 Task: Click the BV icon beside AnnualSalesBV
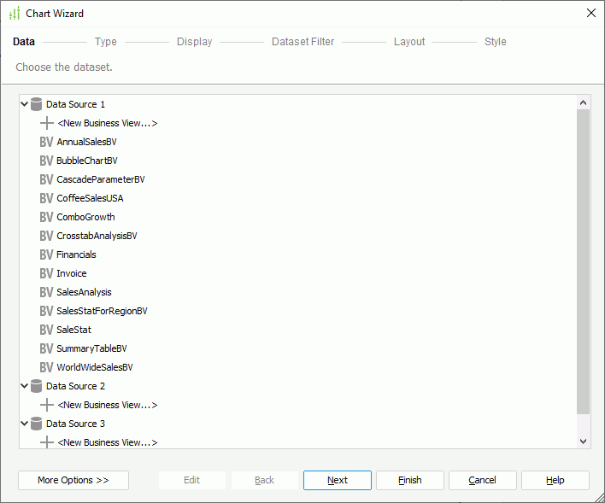tap(46, 142)
